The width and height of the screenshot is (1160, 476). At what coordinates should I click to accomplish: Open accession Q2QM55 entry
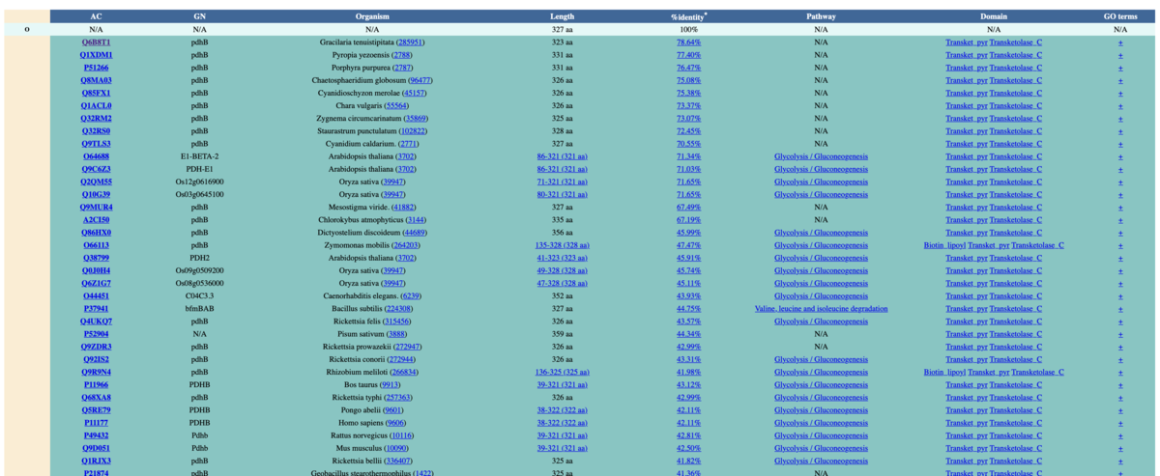pyautogui.click(x=96, y=182)
